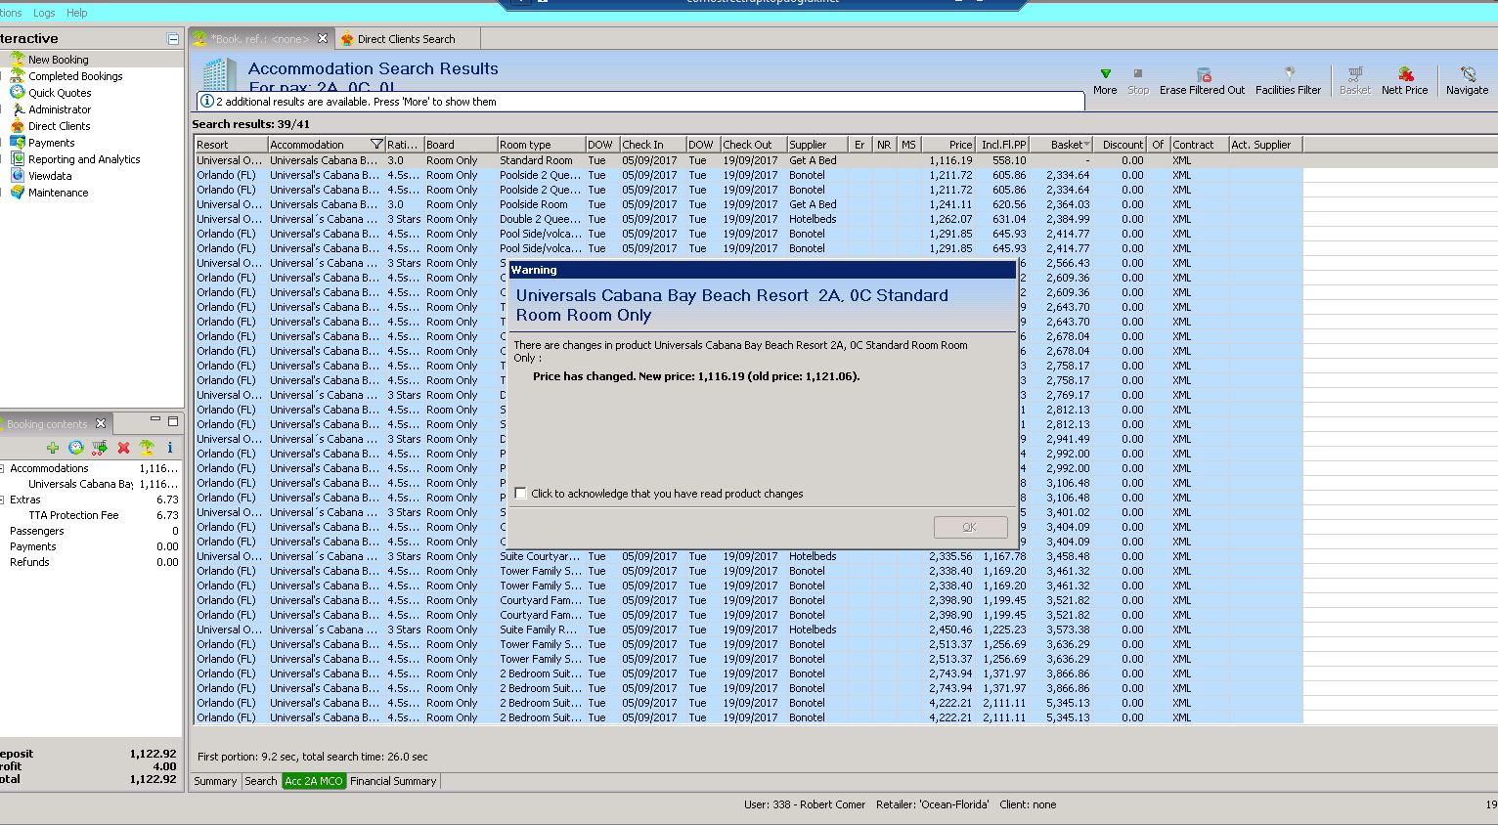Open the Accommodation column filter funnel
Screen dimensions: 1498x825
[x=376, y=145]
